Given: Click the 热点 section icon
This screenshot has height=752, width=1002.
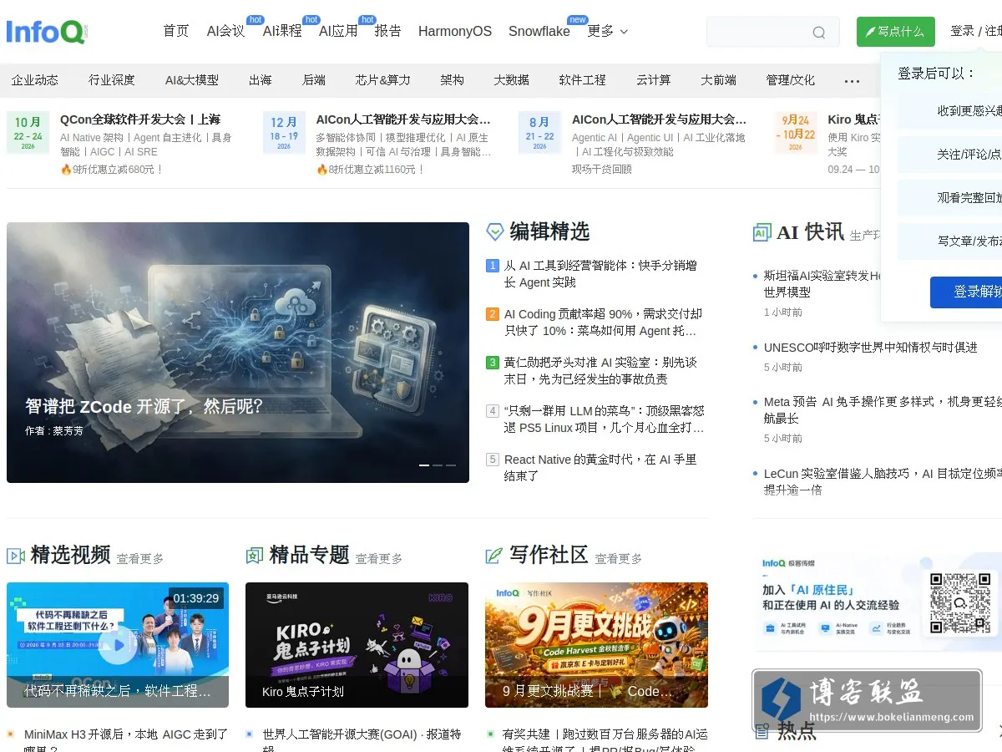Looking at the screenshot, I should (x=762, y=731).
